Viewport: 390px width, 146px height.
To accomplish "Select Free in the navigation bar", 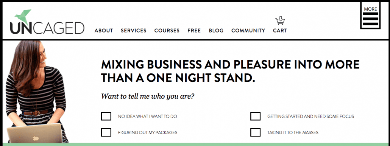I will [194, 31].
